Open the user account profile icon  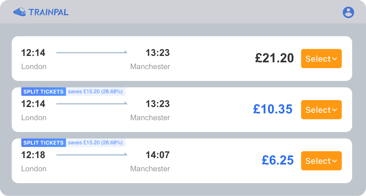point(348,13)
